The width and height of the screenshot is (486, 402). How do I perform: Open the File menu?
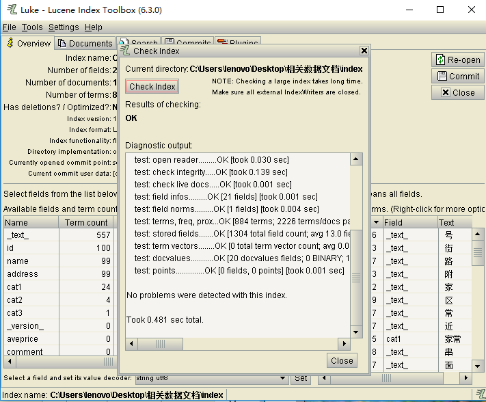[10, 27]
